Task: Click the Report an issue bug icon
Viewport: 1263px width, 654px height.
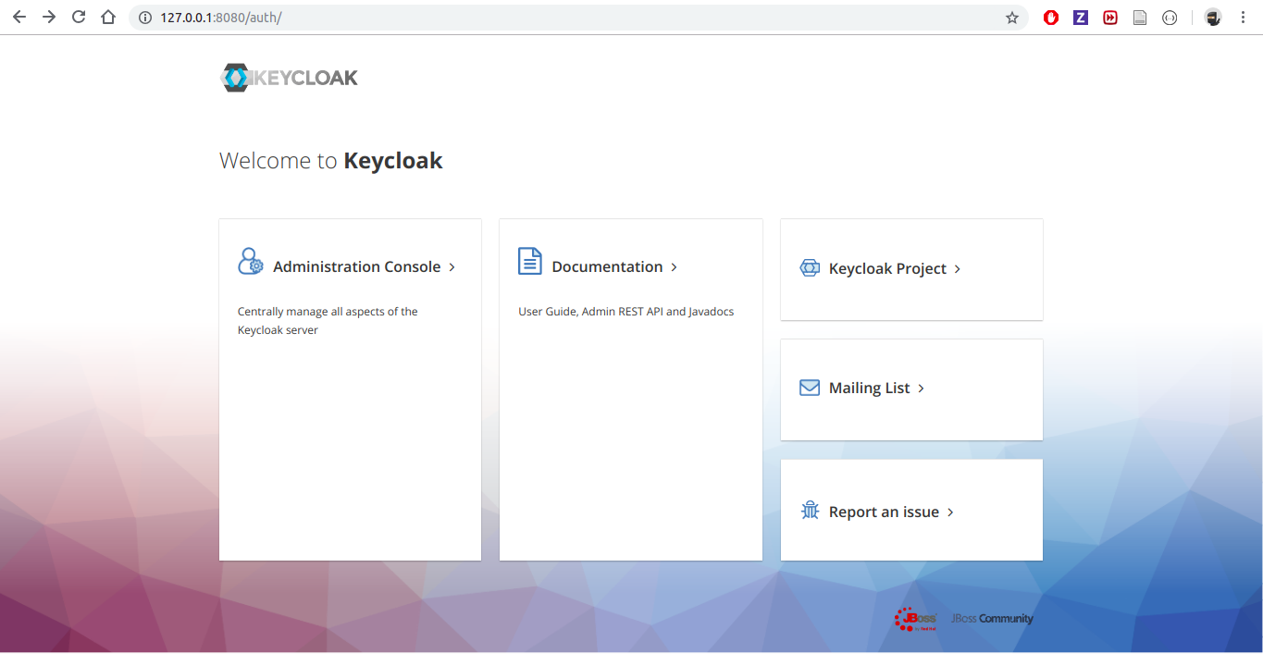Action: [810, 510]
